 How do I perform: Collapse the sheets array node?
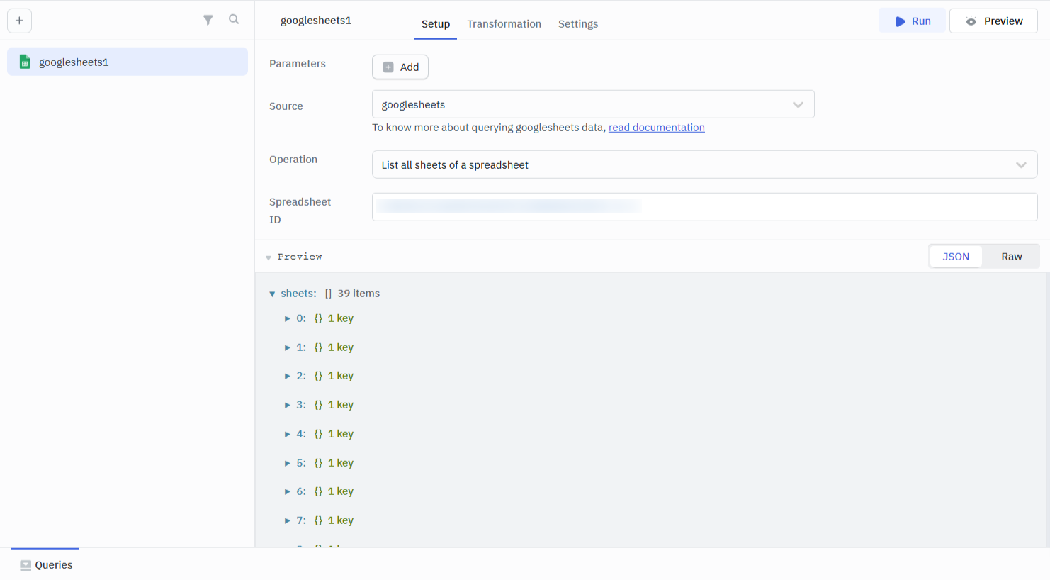(x=272, y=294)
